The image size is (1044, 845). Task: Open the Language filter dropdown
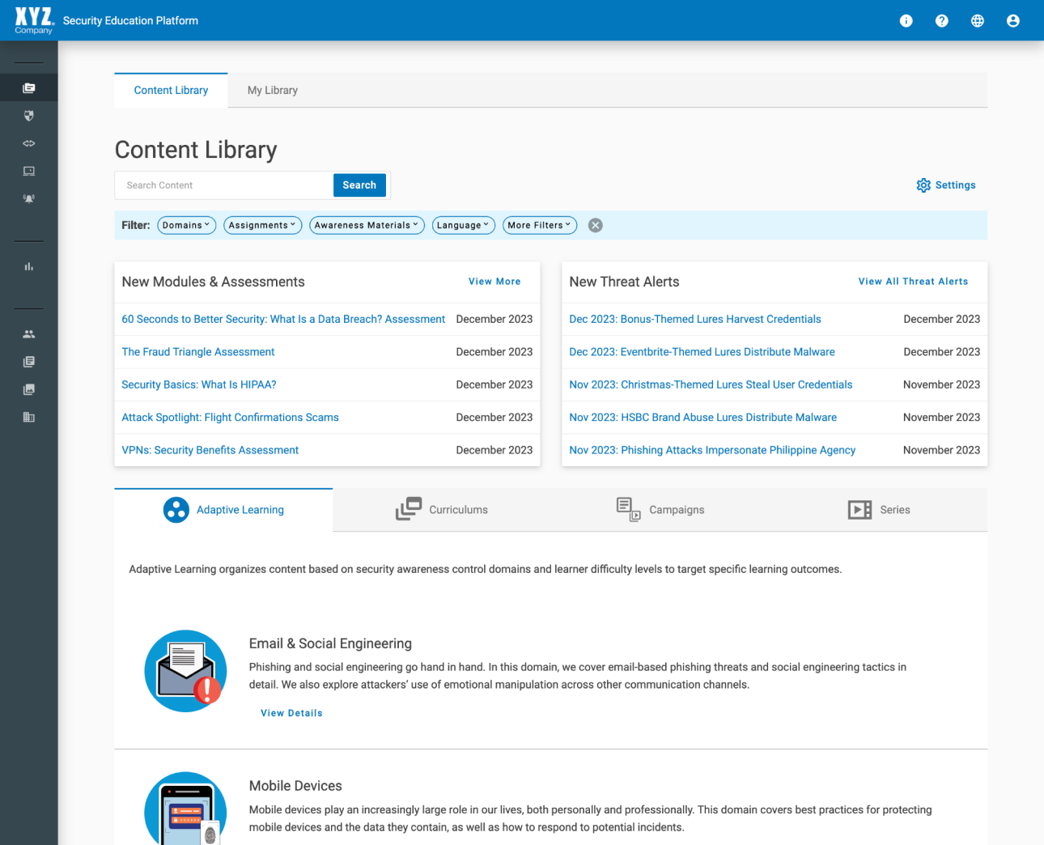tap(463, 226)
